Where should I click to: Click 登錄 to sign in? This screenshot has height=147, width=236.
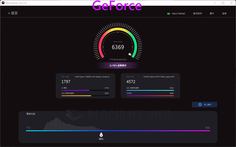click(224, 14)
